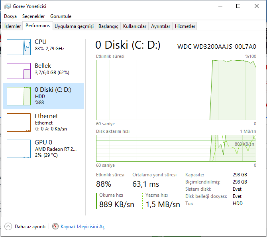Go to the Kullanıcılar tab

135,26
